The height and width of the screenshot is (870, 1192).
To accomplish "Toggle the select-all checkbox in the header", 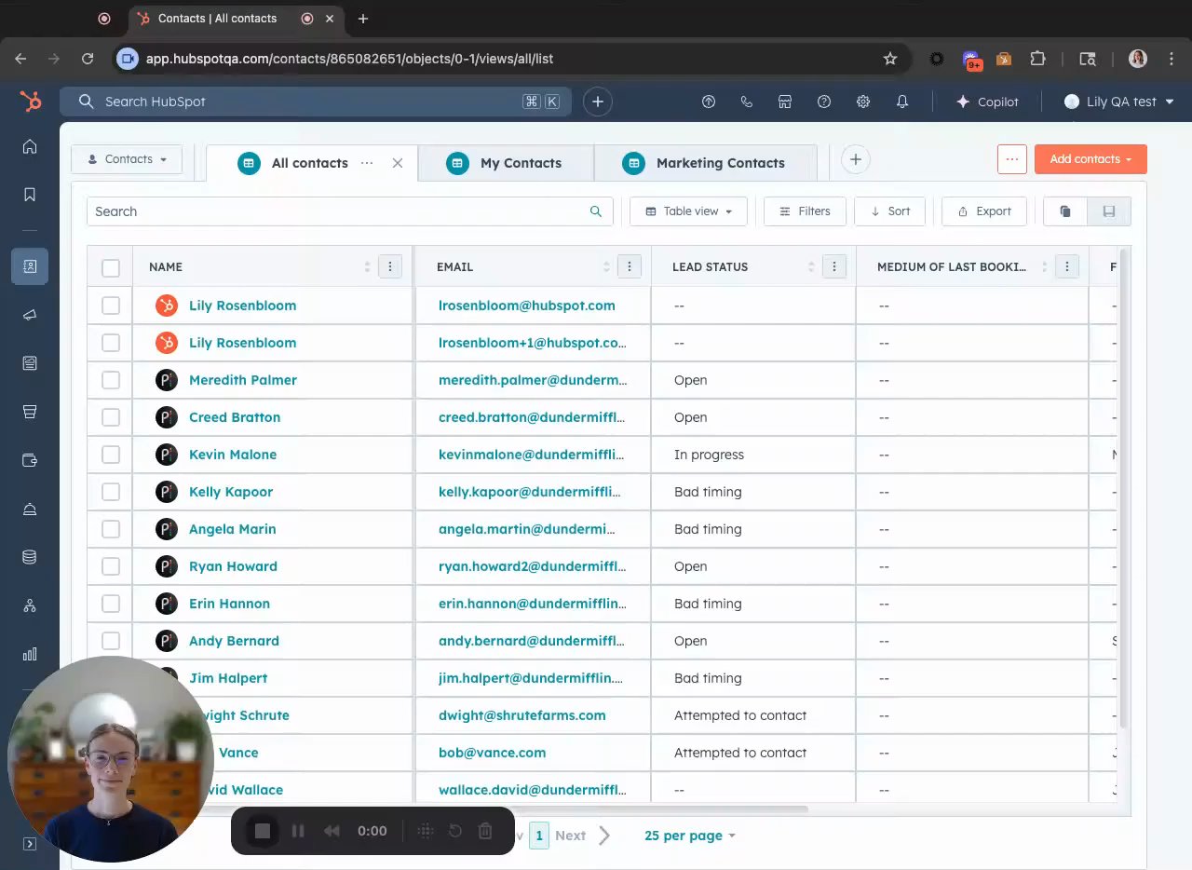I will coord(111,268).
